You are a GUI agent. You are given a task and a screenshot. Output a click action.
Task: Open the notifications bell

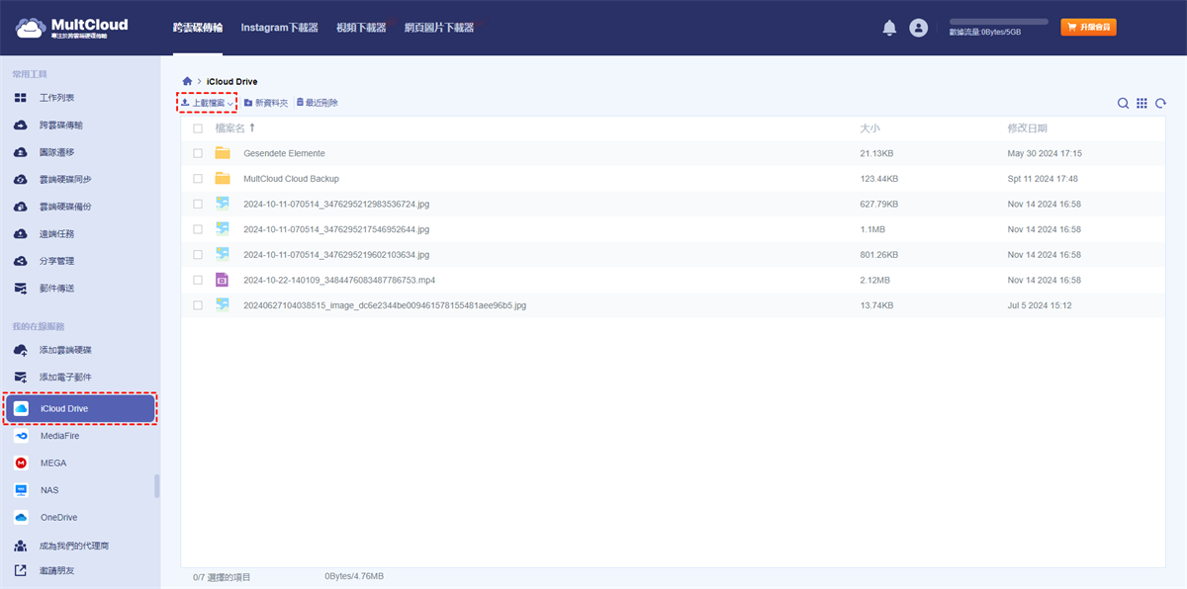(889, 28)
